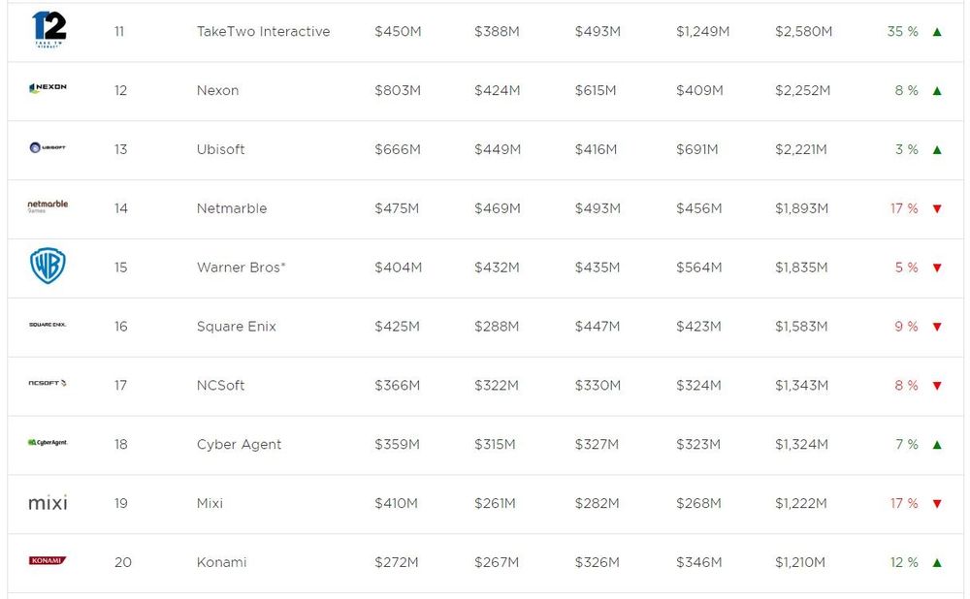Click the Warner Bros shield logo
970x599 pixels.
tap(48, 267)
